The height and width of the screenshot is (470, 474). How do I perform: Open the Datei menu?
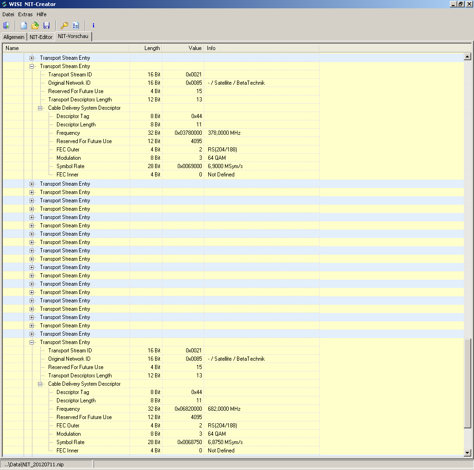point(8,14)
